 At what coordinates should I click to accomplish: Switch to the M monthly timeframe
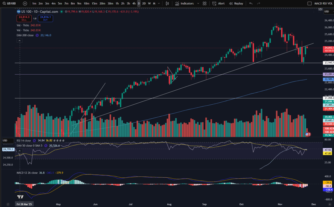tap(154, 3)
